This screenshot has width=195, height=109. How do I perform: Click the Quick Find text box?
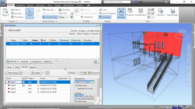pos(64,13)
